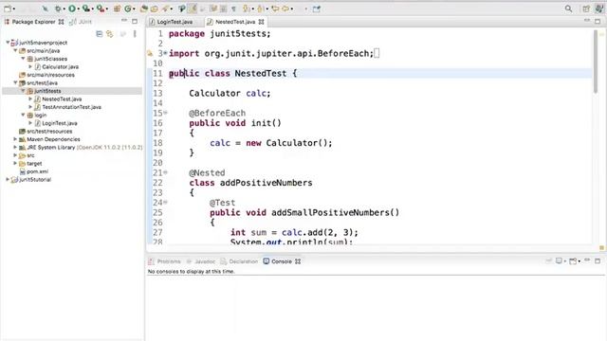Click the green Run button in the toolbar
This screenshot has width=607, height=341.
tap(72, 9)
